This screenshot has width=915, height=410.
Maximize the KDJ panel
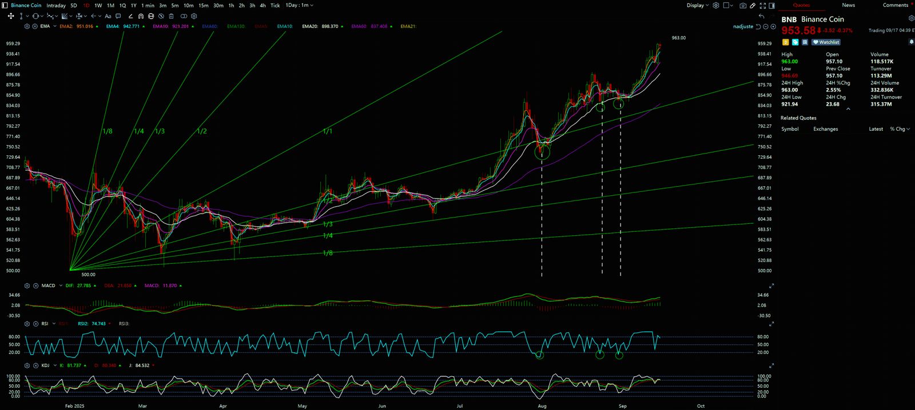[771, 365]
